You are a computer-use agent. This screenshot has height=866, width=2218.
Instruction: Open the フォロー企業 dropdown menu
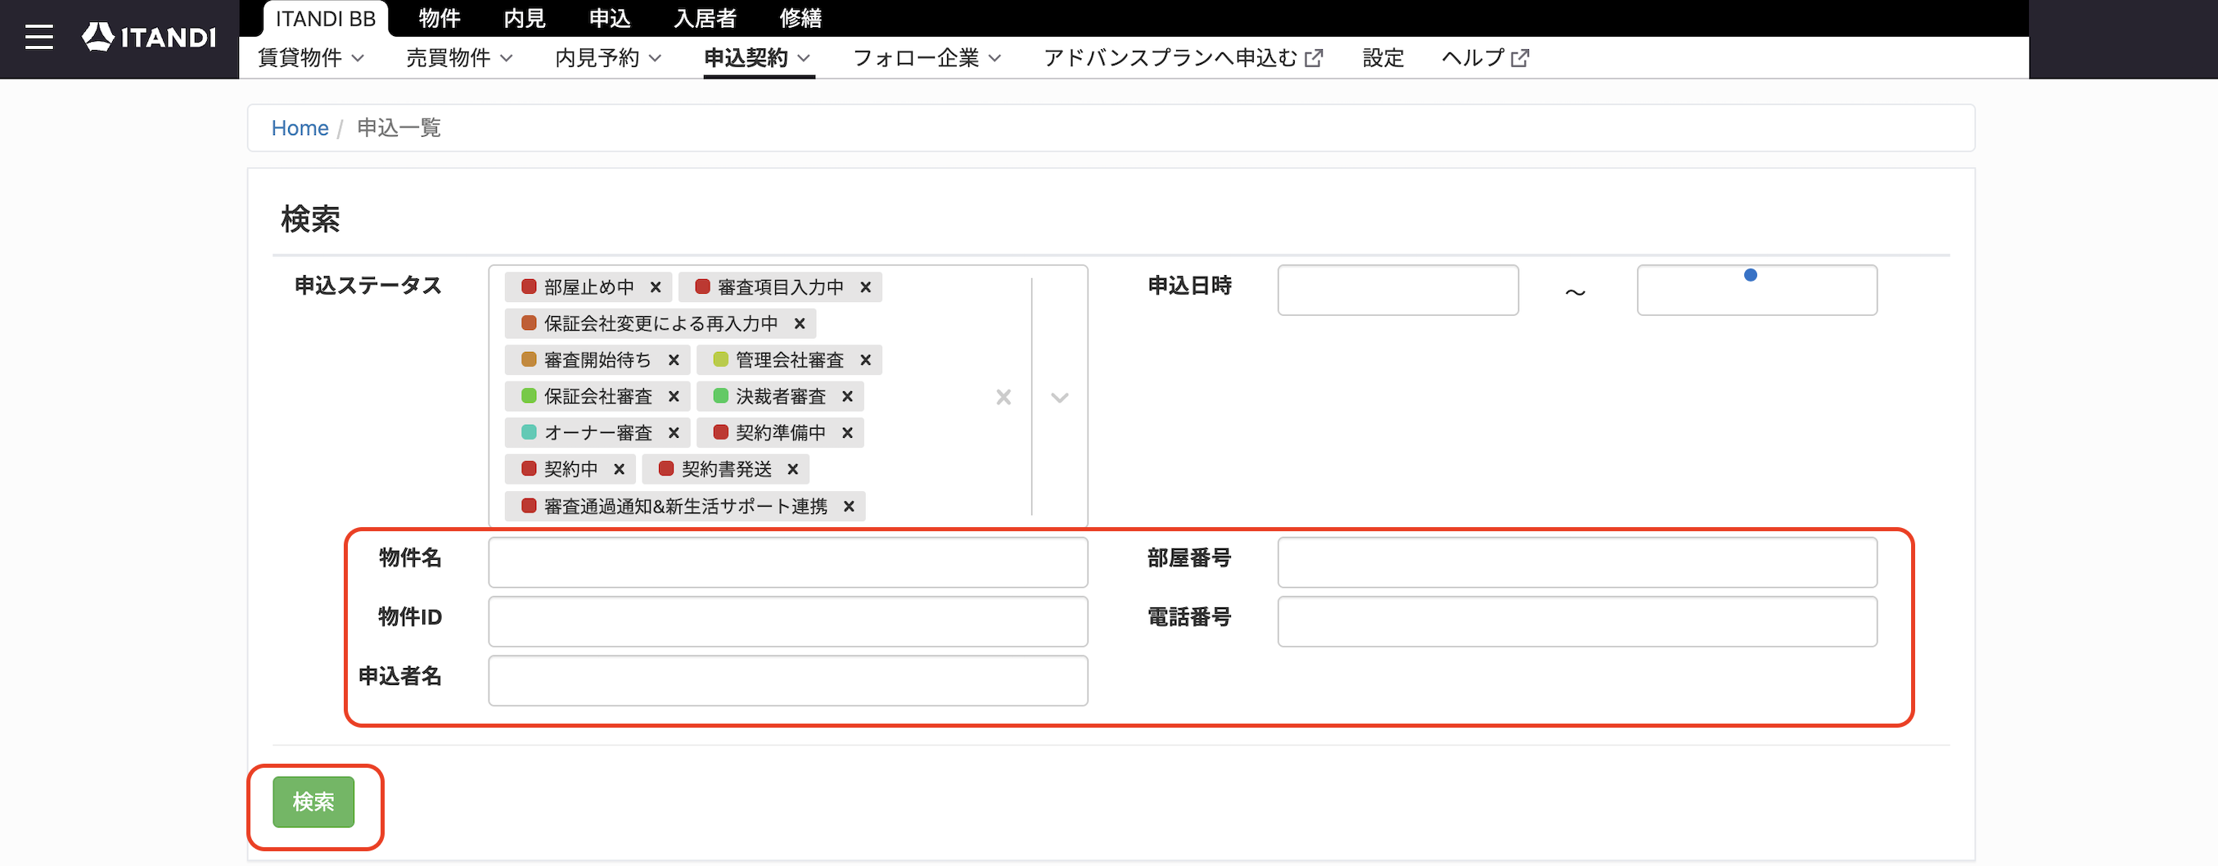click(x=927, y=57)
